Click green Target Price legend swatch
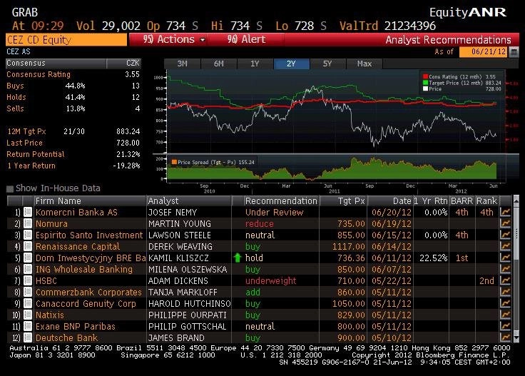This screenshot has width=525, height=376. pyautogui.click(x=425, y=83)
